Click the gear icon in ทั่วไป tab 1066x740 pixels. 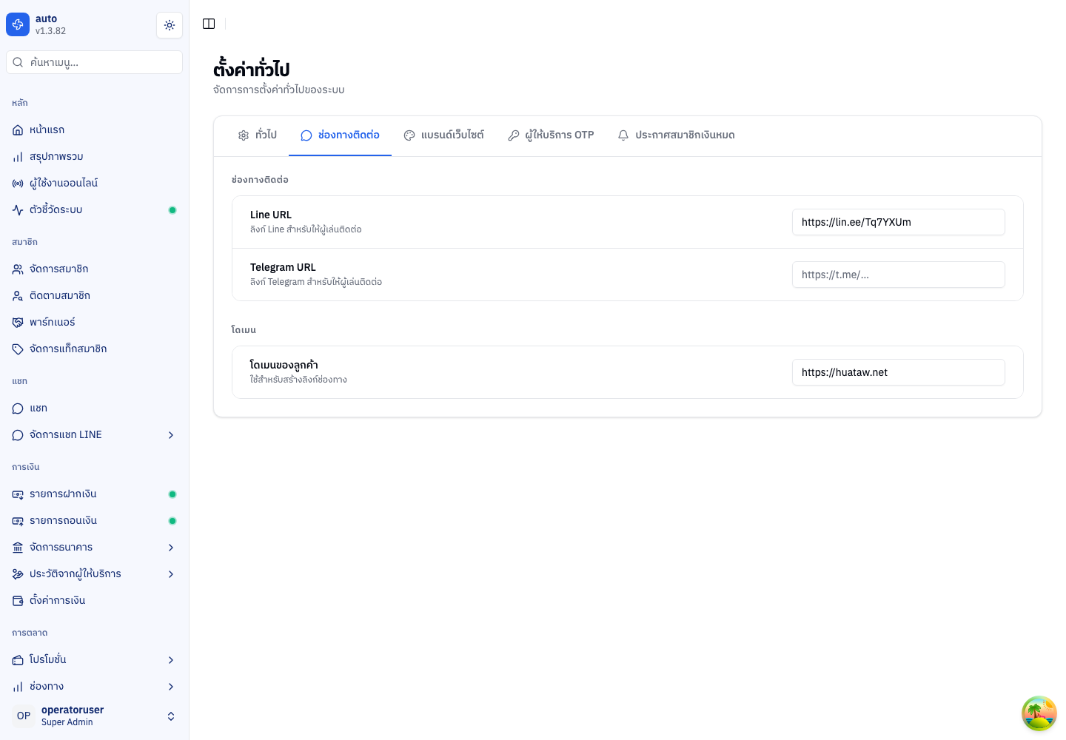coord(244,135)
